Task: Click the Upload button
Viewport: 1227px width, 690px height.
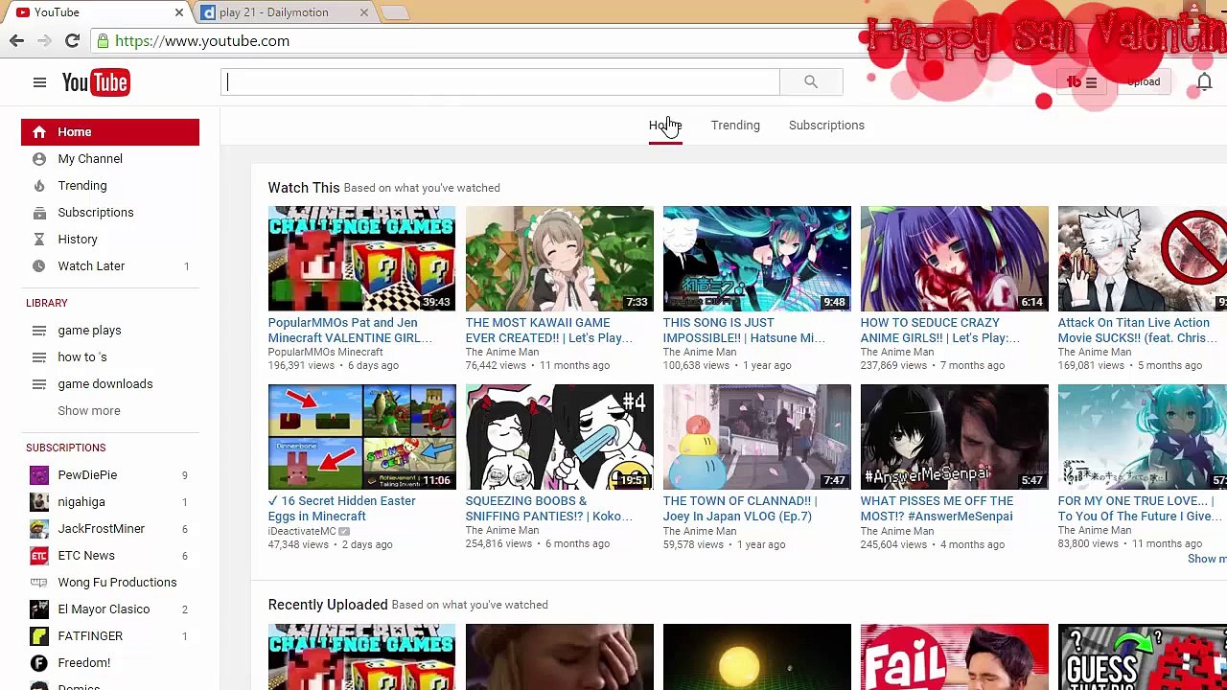Action: pos(1144,82)
